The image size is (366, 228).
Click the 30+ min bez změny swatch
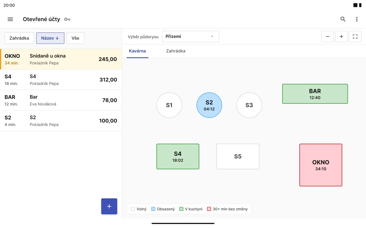tap(209, 209)
